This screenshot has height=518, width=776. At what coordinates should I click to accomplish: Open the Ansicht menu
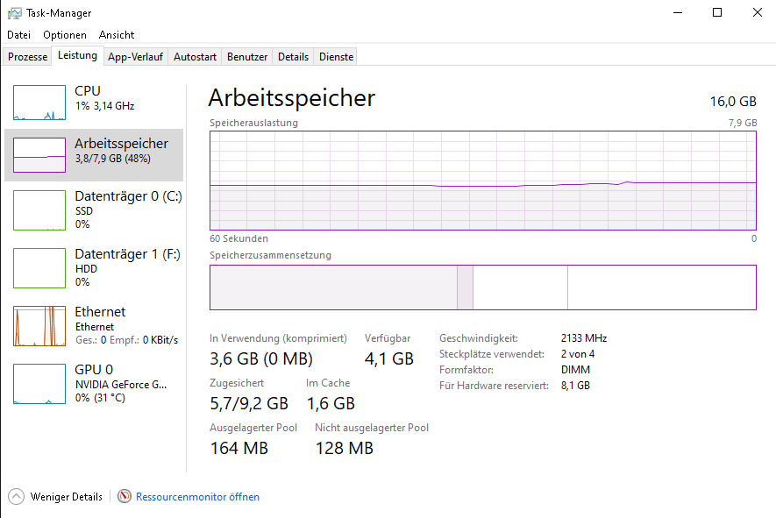(x=117, y=35)
